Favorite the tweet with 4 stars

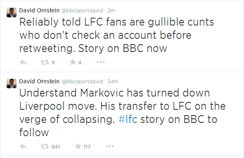coord(73,62)
